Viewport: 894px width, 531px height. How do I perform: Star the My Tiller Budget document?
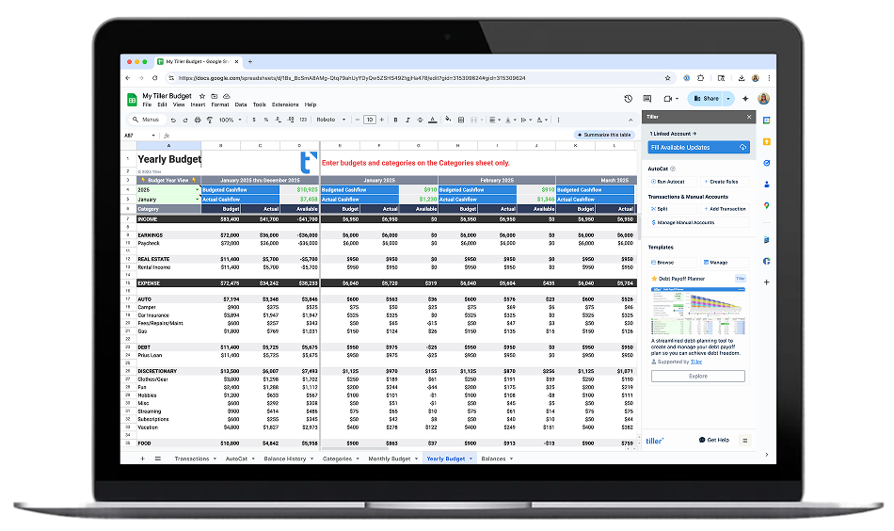203,96
